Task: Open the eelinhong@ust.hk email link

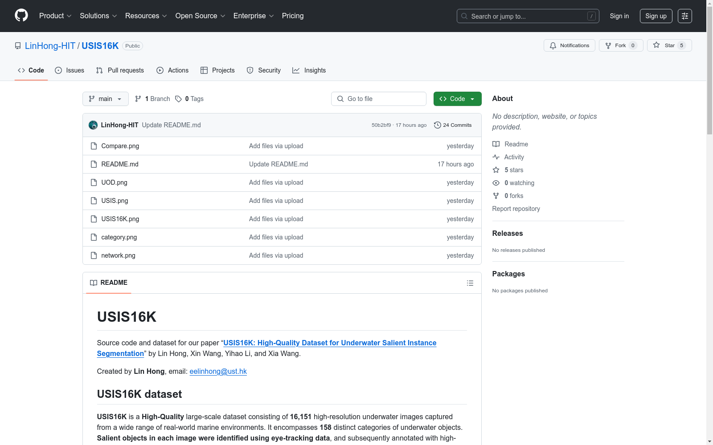Action: (x=218, y=371)
